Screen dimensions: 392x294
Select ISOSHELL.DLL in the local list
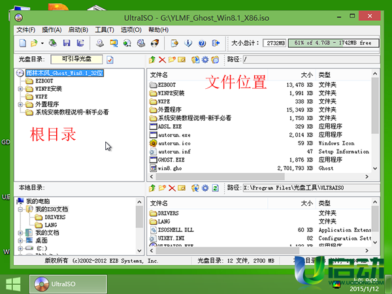(176, 230)
